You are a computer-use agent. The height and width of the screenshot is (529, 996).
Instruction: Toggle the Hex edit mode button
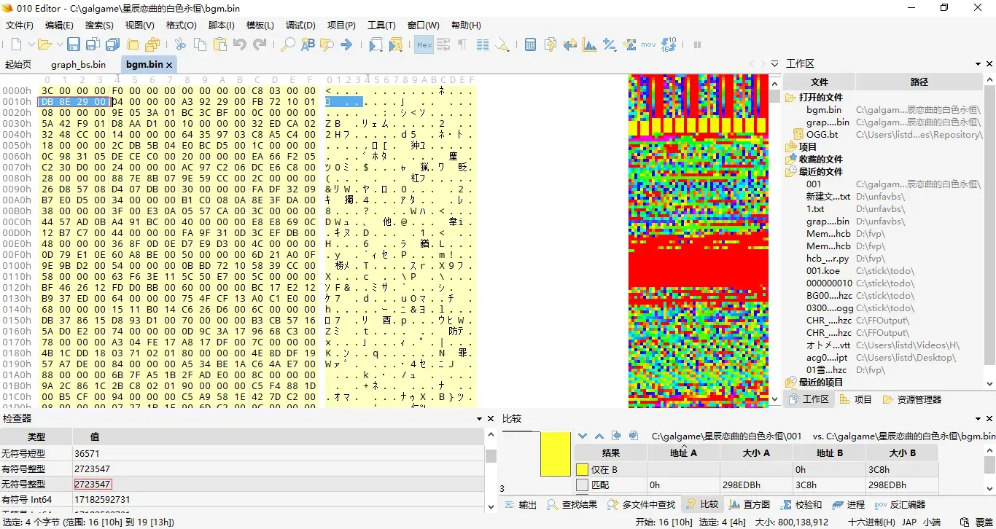point(424,45)
